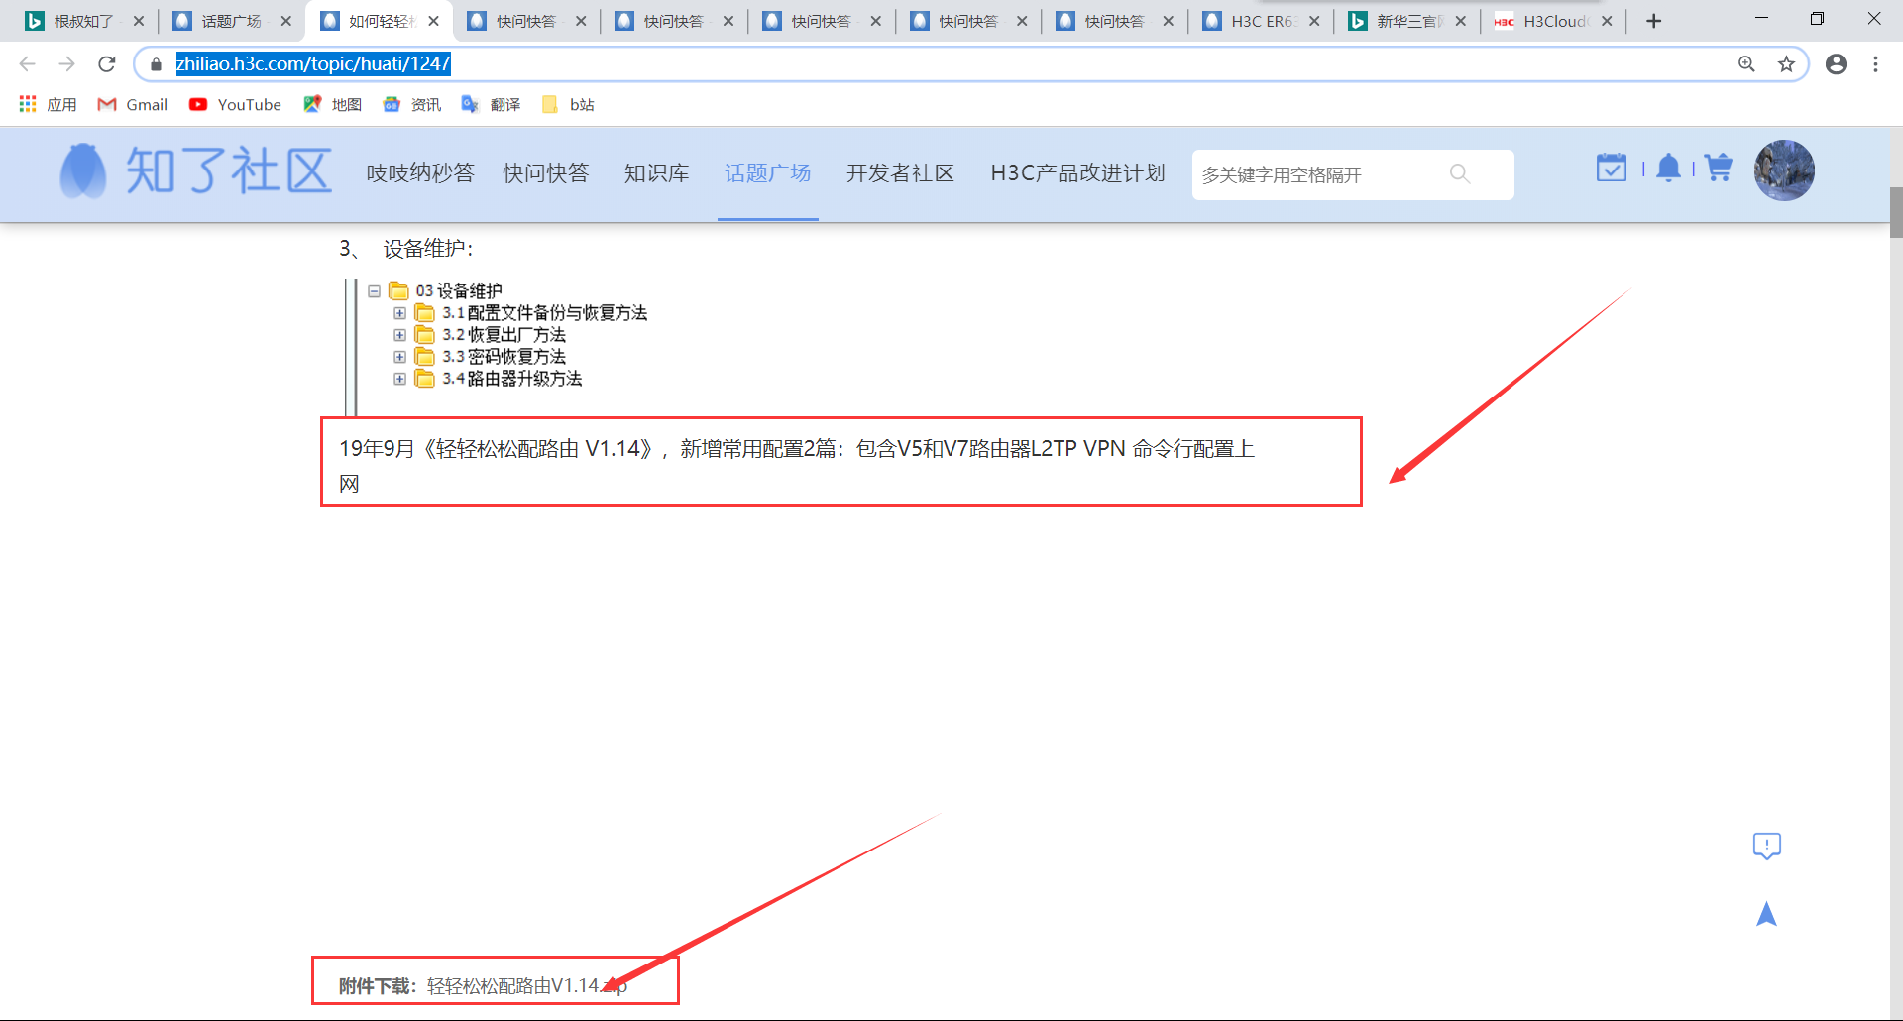Switch to the 话题广场 browser tab
This screenshot has height=1021, width=1903.
tap(230, 21)
